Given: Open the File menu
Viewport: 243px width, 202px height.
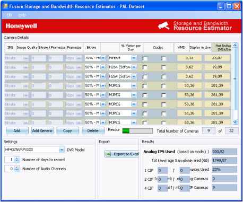Looking at the screenshot, I should click(x=10, y=15).
